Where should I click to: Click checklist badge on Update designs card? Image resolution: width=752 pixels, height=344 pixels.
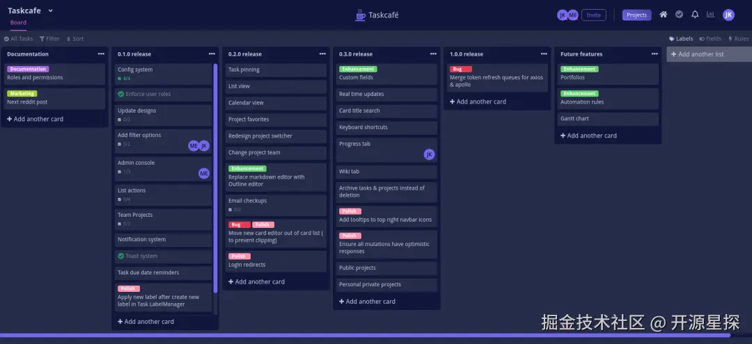click(124, 120)
